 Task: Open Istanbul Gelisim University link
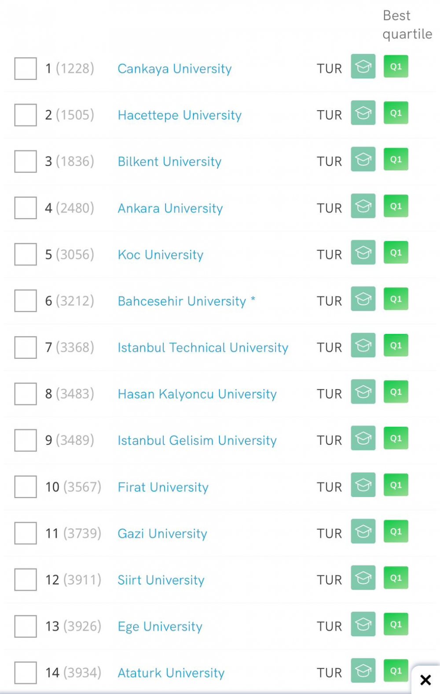coord(197,440)
